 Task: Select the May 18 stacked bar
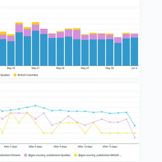tap(11, 50)
